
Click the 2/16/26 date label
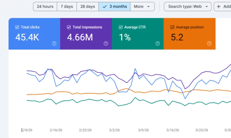click(x=56, y=130)
